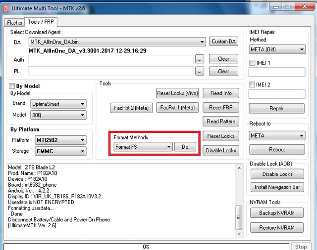Open the Format Methods dropdown
Screen dimensions: 317x250
coord(143,147)
